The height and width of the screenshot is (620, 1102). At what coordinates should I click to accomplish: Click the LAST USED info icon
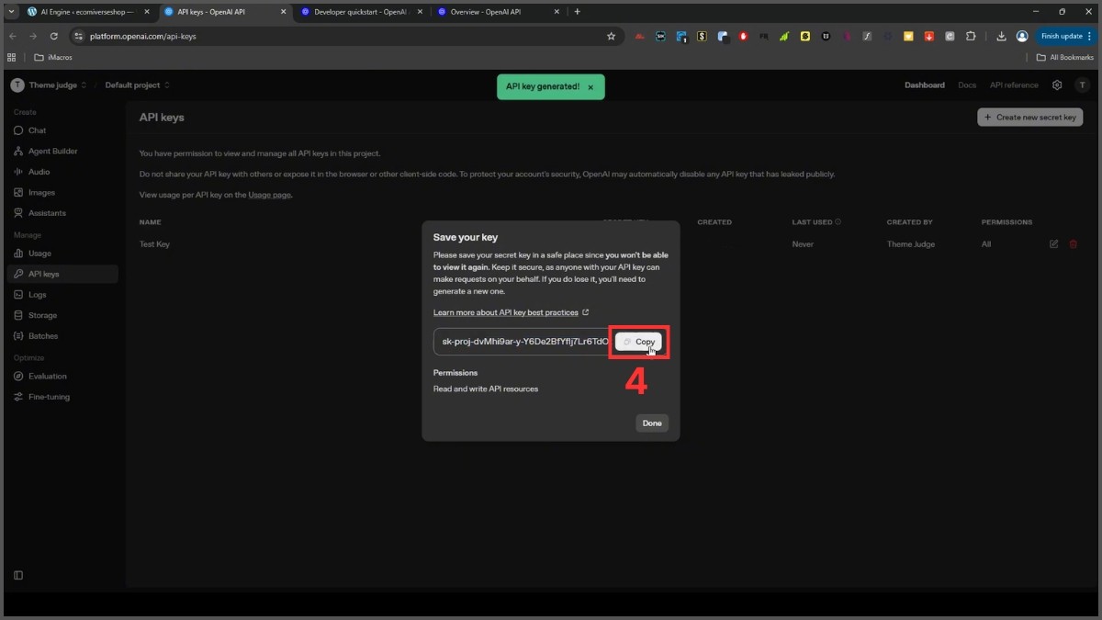click(x=838, y=222)
